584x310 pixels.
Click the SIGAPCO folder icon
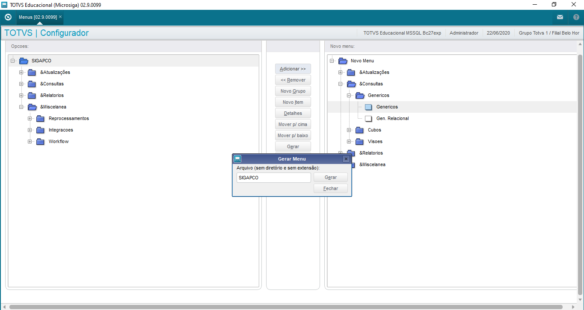[x=24, y=61]
